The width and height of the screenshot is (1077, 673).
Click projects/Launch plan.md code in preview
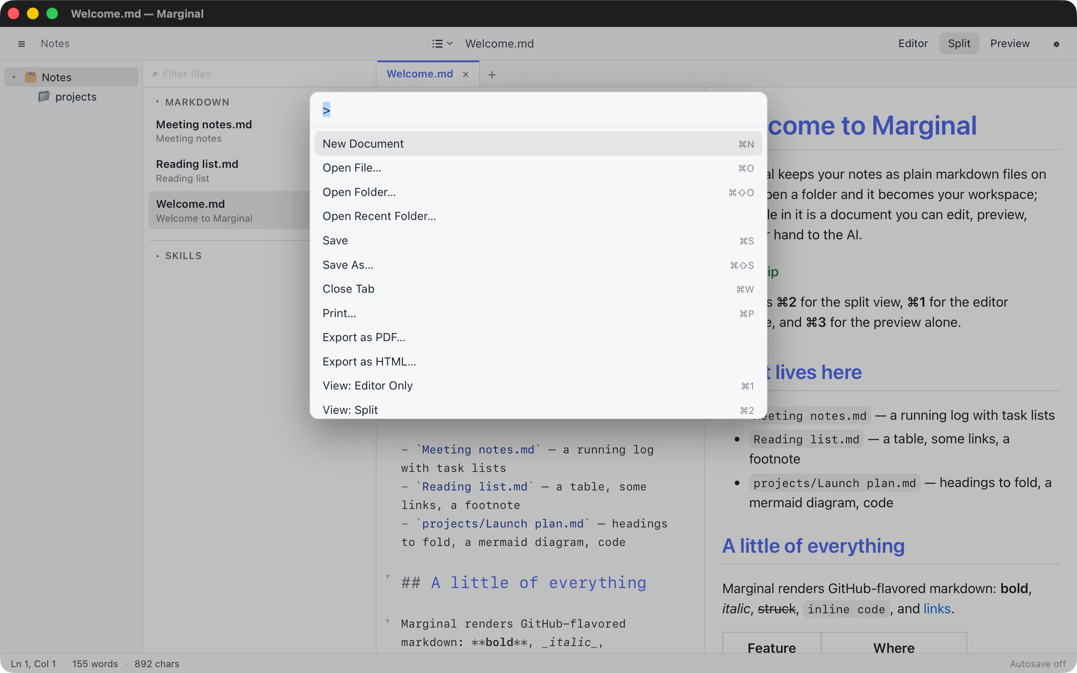[x=834, y=483]
